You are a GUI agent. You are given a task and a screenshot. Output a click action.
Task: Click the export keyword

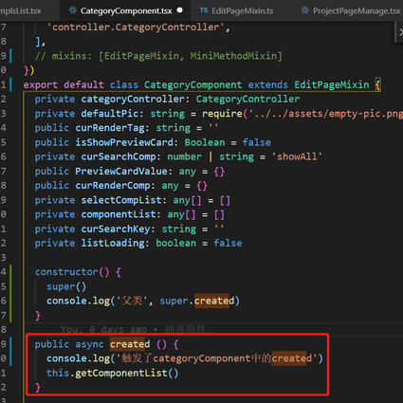pos(41,85)
